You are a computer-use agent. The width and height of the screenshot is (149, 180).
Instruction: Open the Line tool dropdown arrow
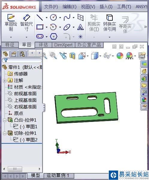tap(46, 18)
